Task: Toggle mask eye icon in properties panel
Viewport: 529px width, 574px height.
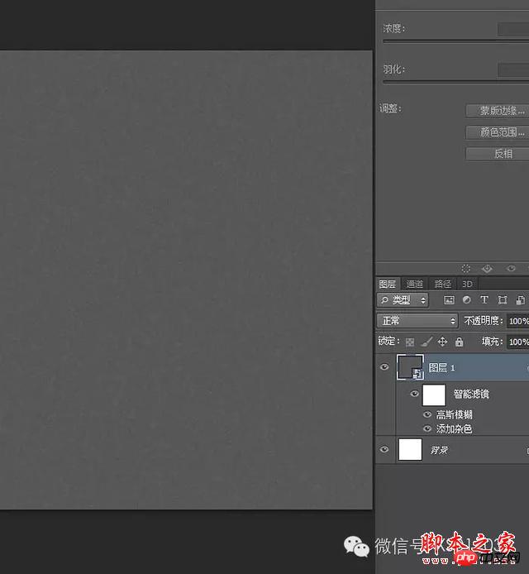Action: (511, 269)
